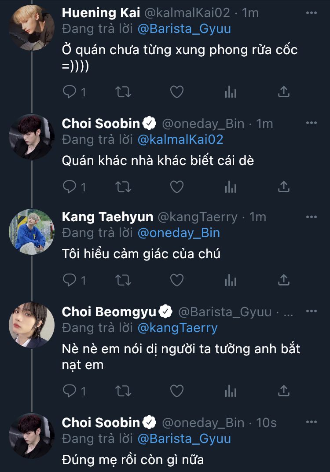Retweet Huening Kai's tweet

pyautogui.click(x=123, y=92)
